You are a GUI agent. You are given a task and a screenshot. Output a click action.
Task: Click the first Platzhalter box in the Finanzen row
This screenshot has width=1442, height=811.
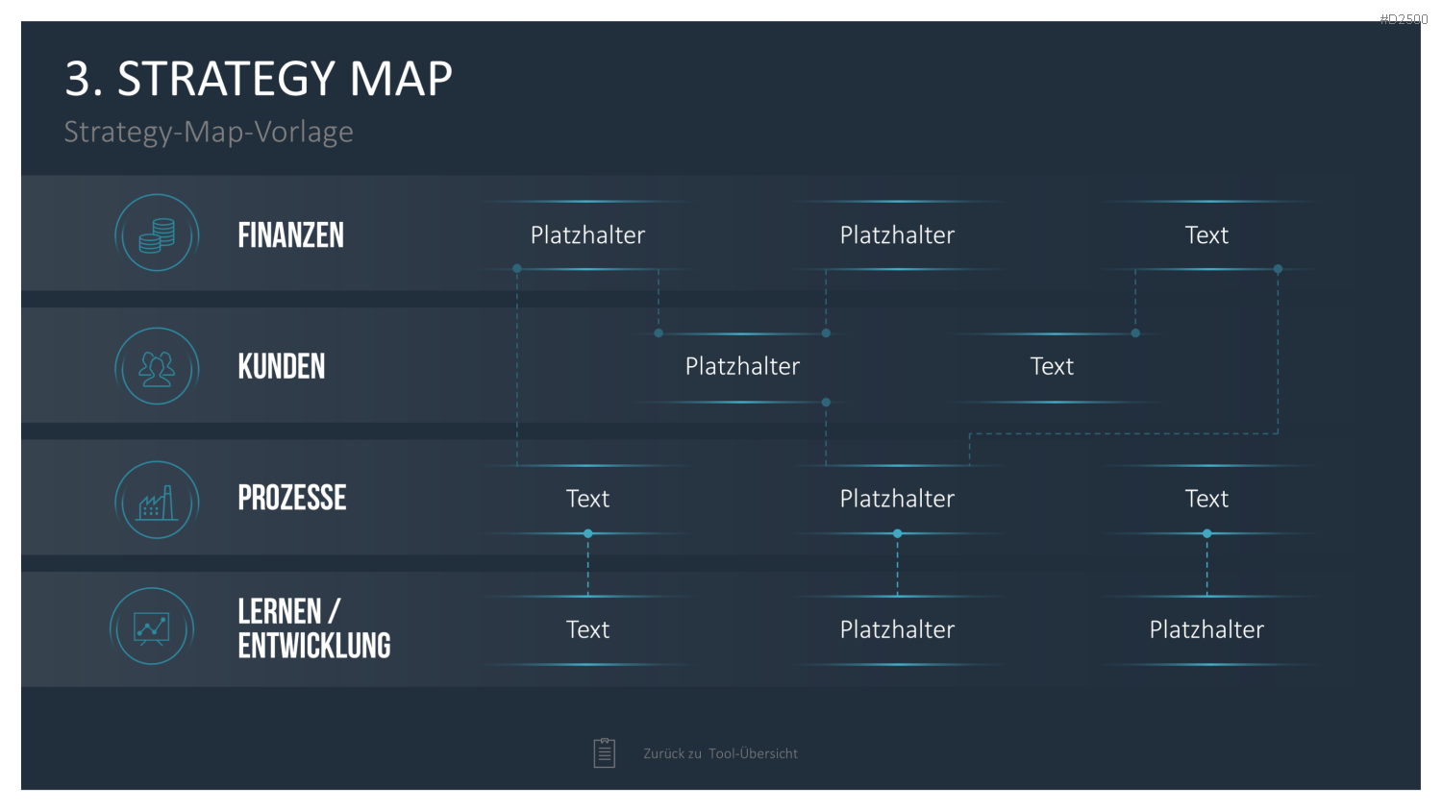[x=587, y=235]
